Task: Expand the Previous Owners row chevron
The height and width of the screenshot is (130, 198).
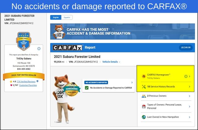Action: point(190,96)
